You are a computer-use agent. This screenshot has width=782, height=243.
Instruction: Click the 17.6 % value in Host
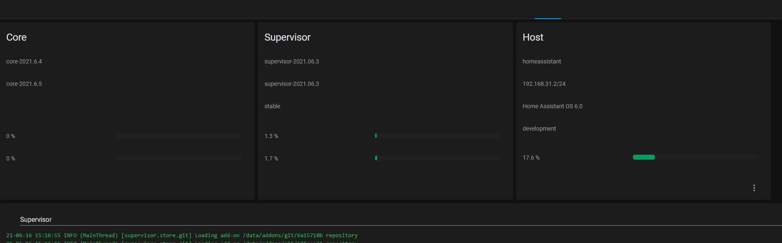click(531, 158)
